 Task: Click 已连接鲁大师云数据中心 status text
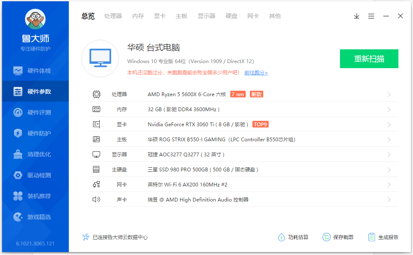[120, 237]
